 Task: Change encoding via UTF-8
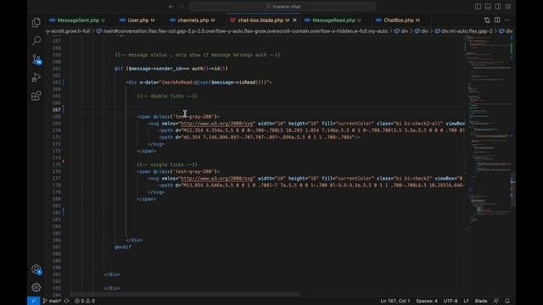[451, 301]
